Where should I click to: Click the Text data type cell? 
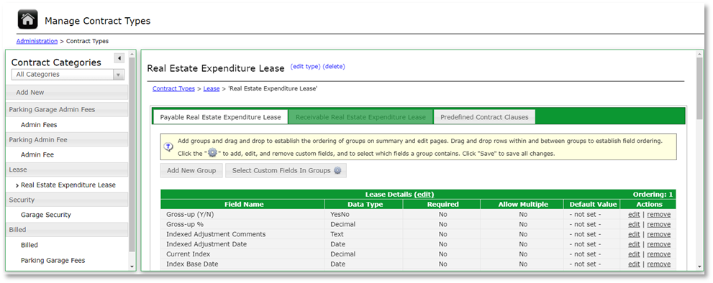tap(364, 234)
